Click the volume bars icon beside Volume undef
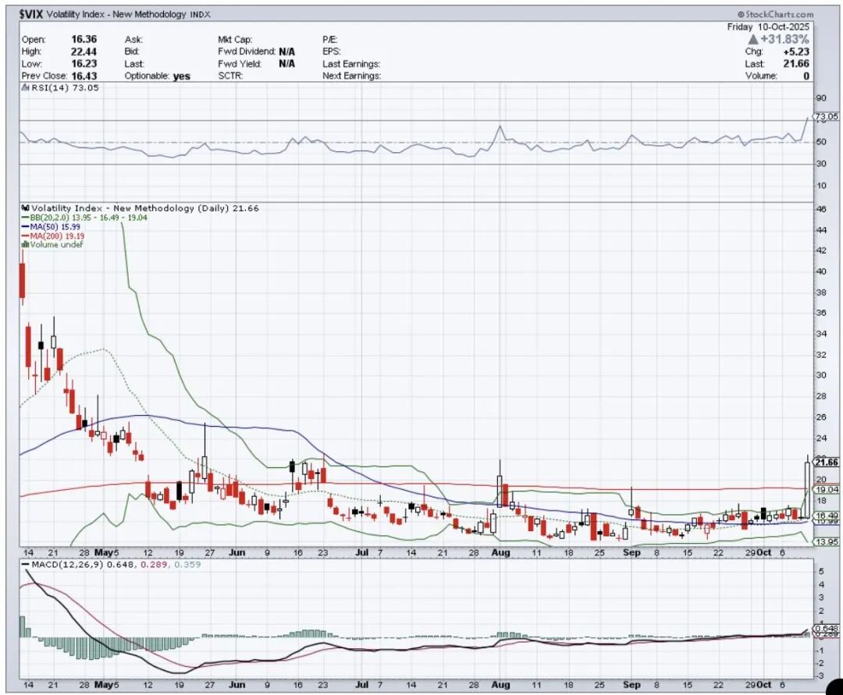The width and height of the screenshot is (843, 695). 25,244
